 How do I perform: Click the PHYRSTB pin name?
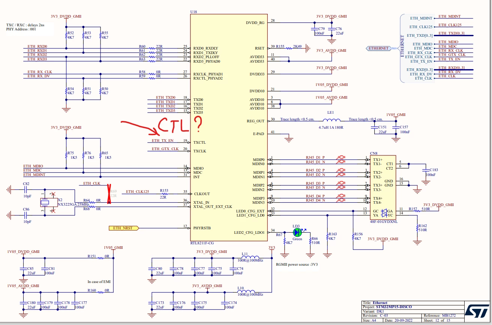(x=202, y=228)
